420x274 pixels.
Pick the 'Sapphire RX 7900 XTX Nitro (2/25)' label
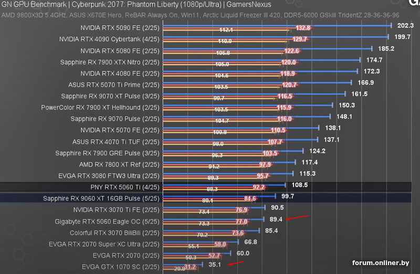[110, 62]
